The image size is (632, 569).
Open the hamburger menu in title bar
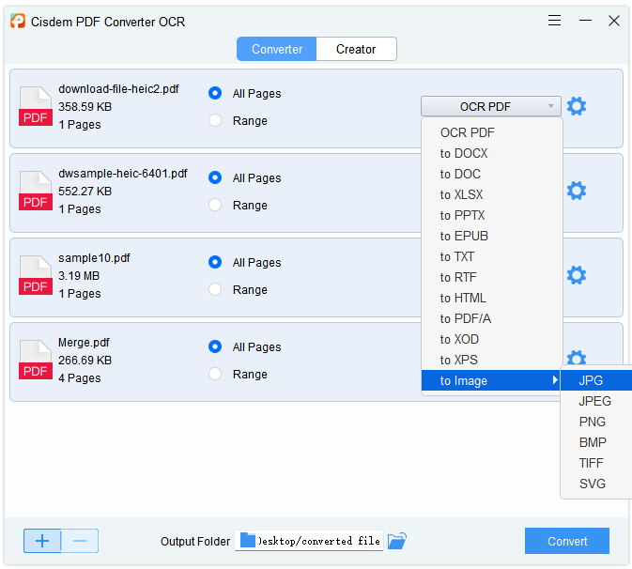[555, 21]
